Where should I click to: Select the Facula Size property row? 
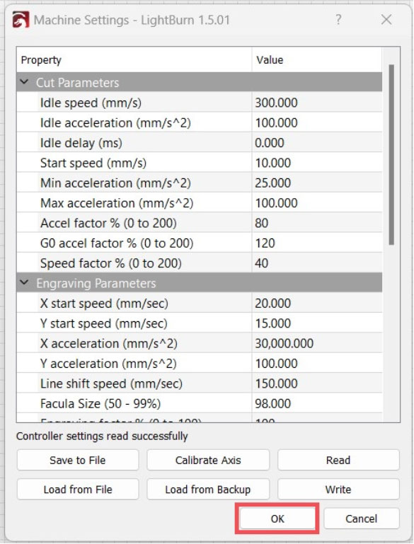[x=200, y=403]
